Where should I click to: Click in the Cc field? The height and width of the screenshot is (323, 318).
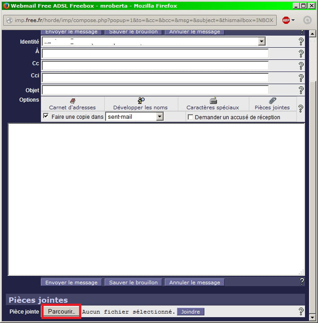pyautogui.click(x=155, y=66)
